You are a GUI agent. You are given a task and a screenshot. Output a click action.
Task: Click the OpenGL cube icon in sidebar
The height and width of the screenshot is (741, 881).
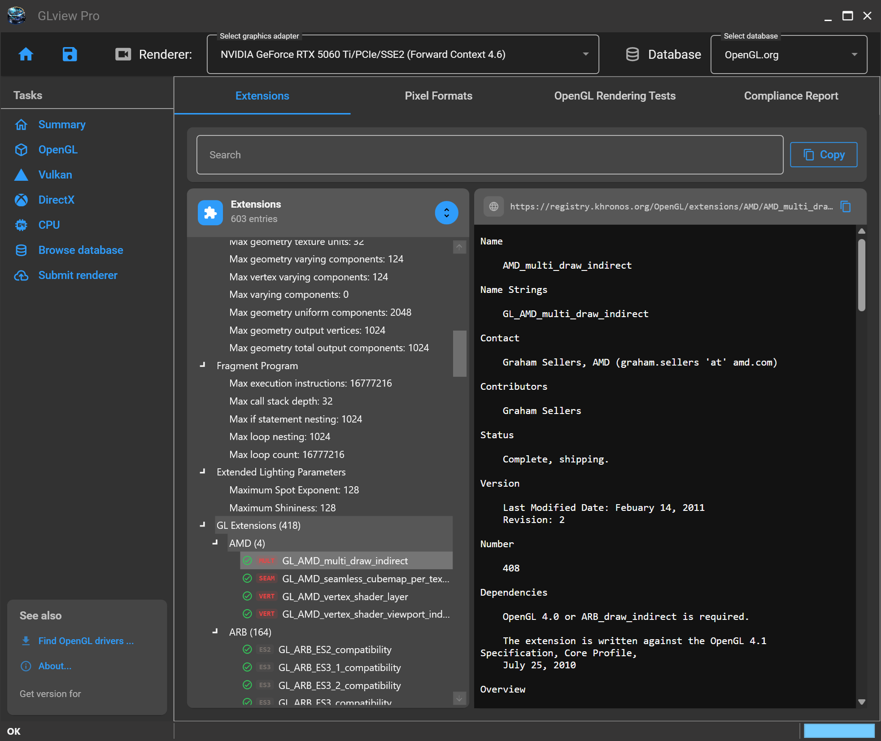21,149
